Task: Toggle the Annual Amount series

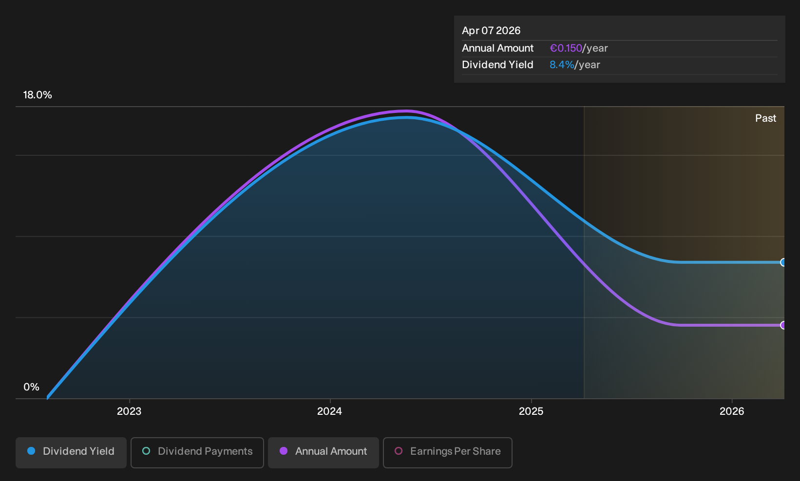Action: tap(324, 453)
